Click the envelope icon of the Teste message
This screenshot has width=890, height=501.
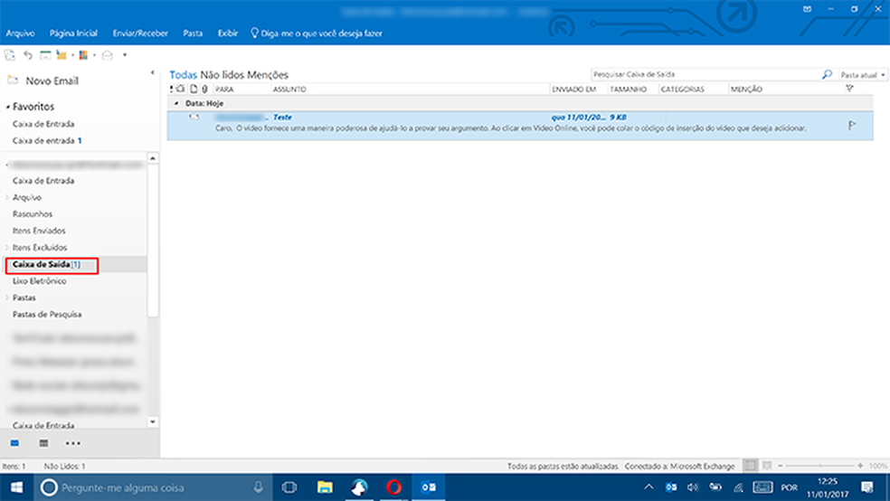194,117
